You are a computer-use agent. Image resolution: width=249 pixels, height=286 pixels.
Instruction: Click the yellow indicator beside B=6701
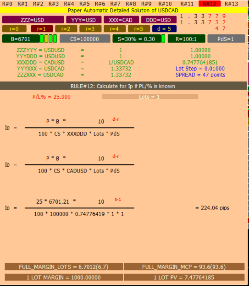pos(46,39)
